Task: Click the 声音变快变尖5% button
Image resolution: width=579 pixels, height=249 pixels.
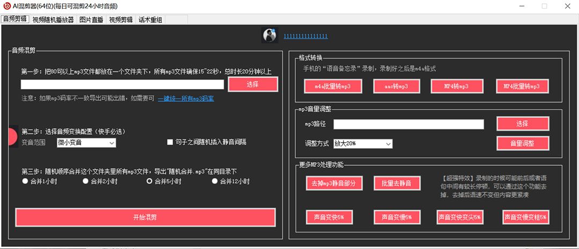Action: [x=459, y=217]
